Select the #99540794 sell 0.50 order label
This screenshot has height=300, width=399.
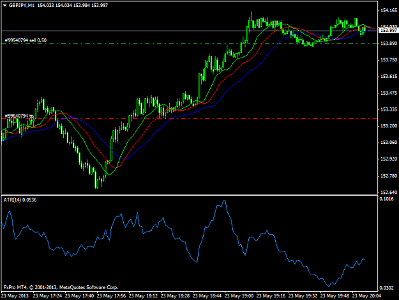coord(26,40)
